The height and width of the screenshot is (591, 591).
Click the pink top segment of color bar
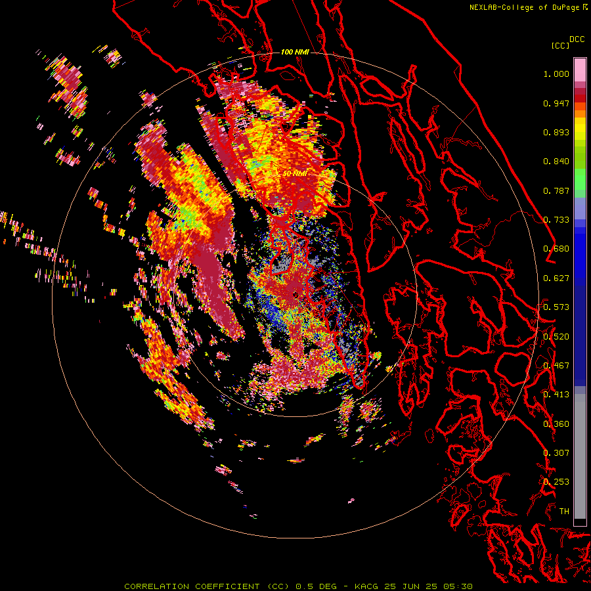click(x=580, y=70)
